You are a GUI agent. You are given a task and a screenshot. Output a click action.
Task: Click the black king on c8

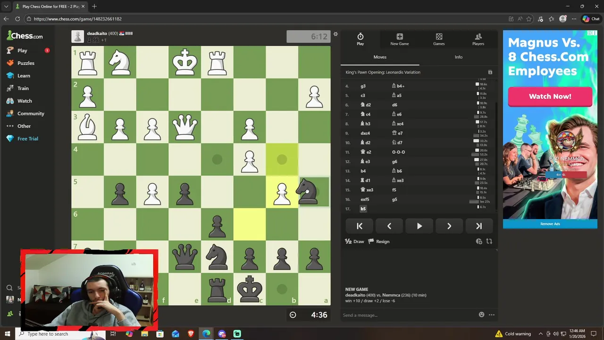[250, 289]
